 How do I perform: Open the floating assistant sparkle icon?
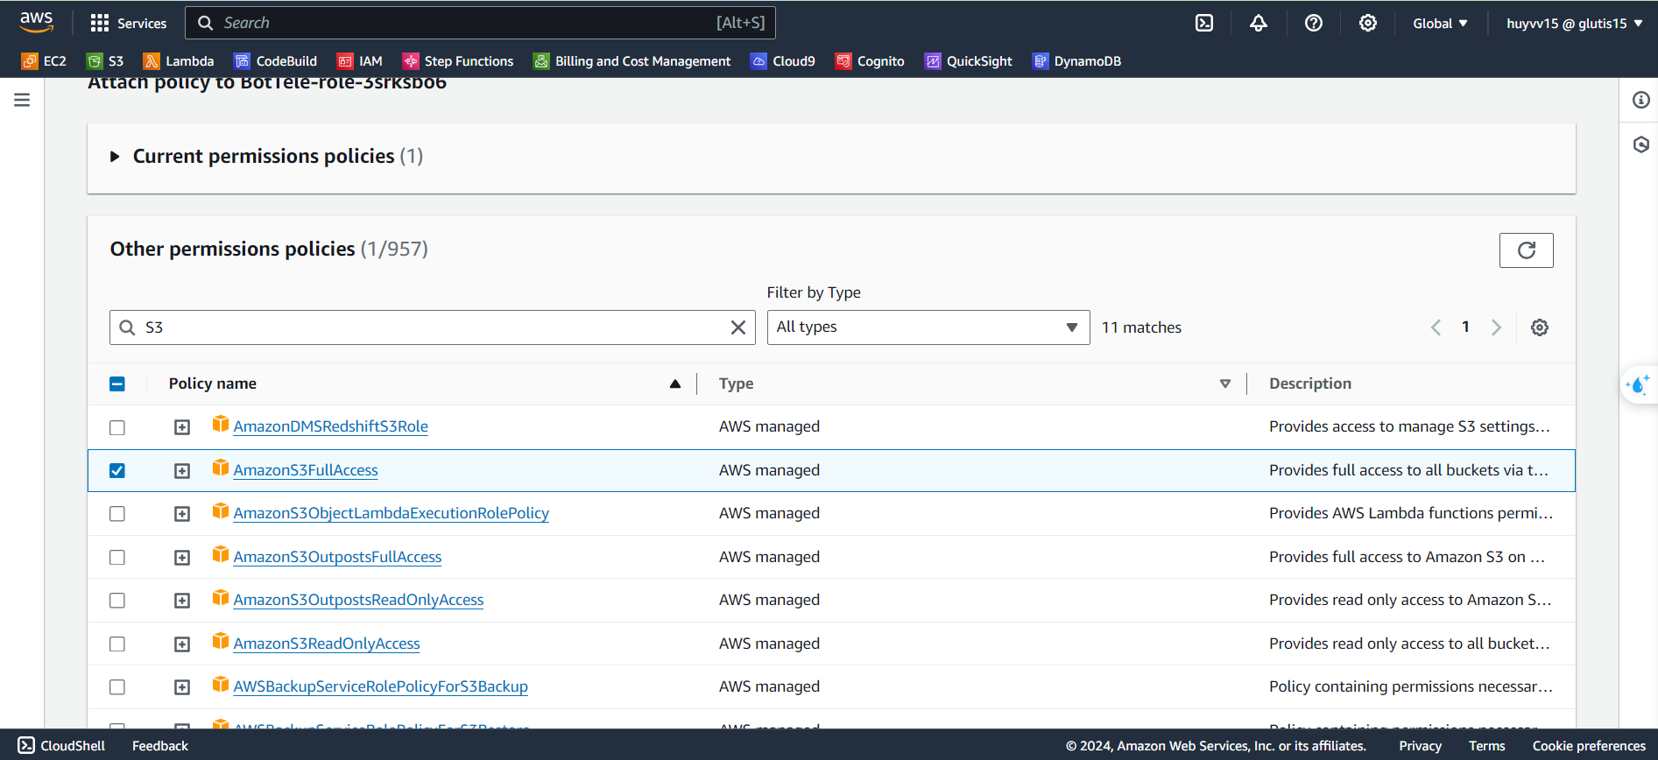(1638, 384)
